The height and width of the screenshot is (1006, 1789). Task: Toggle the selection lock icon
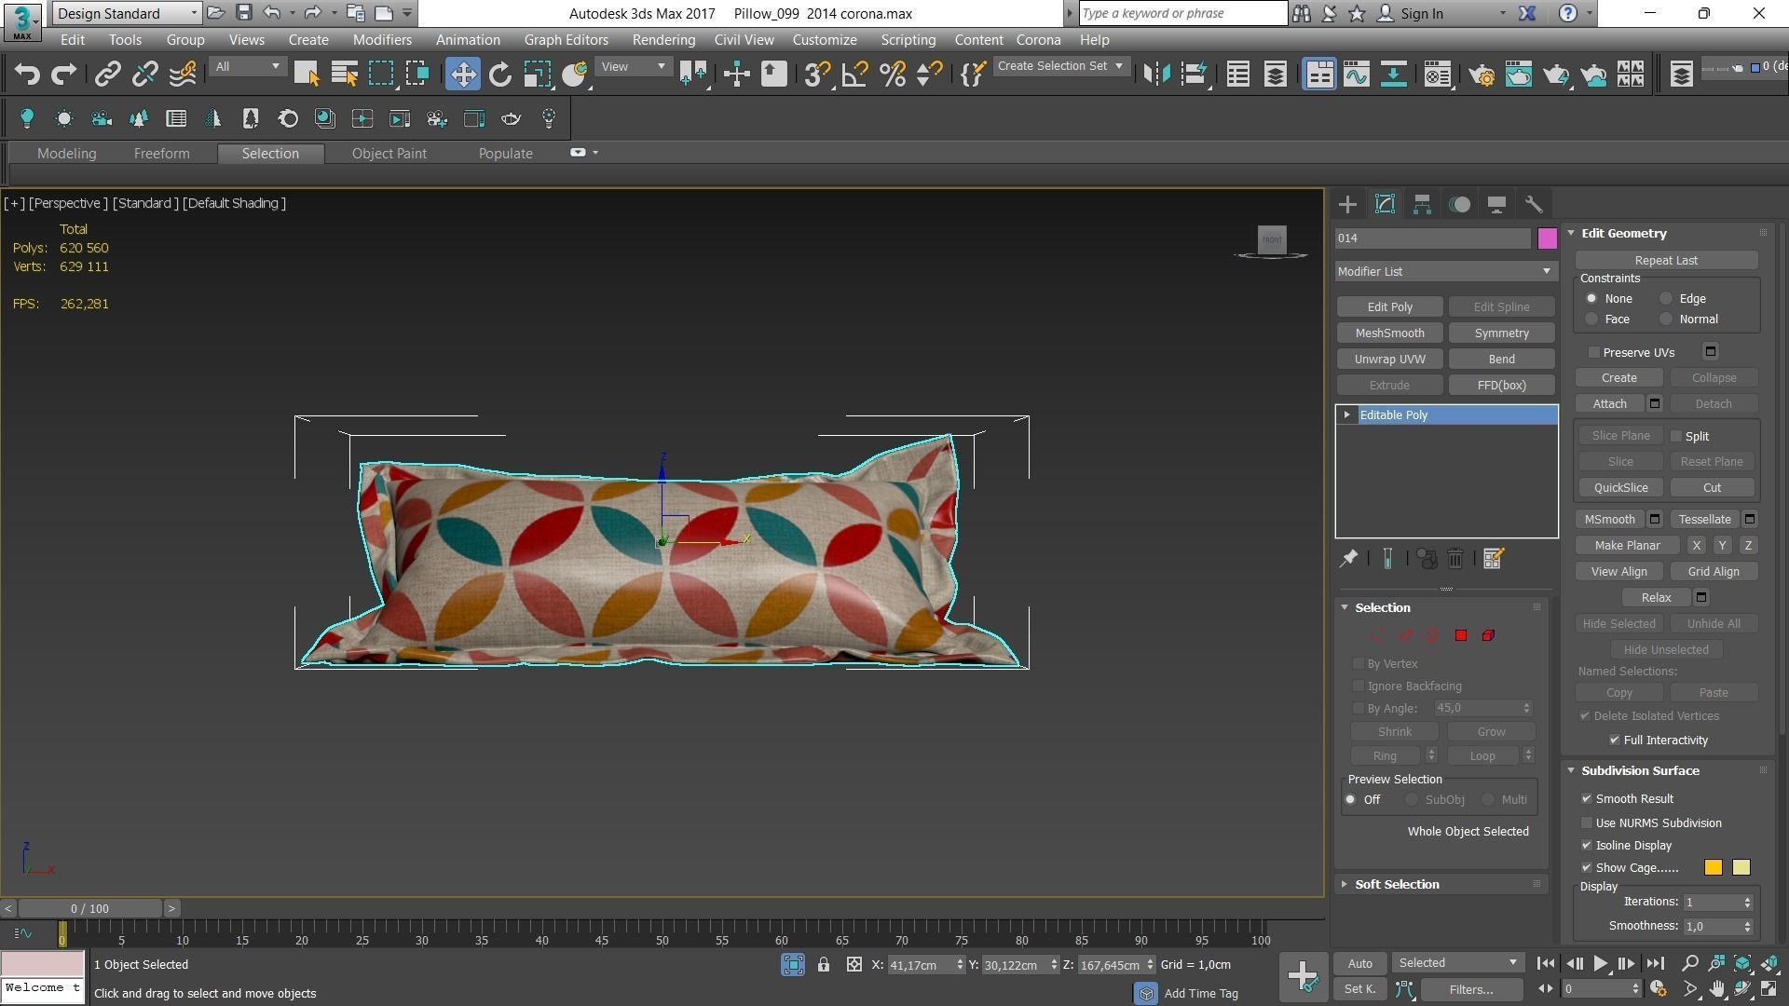(x=824, y=965)
